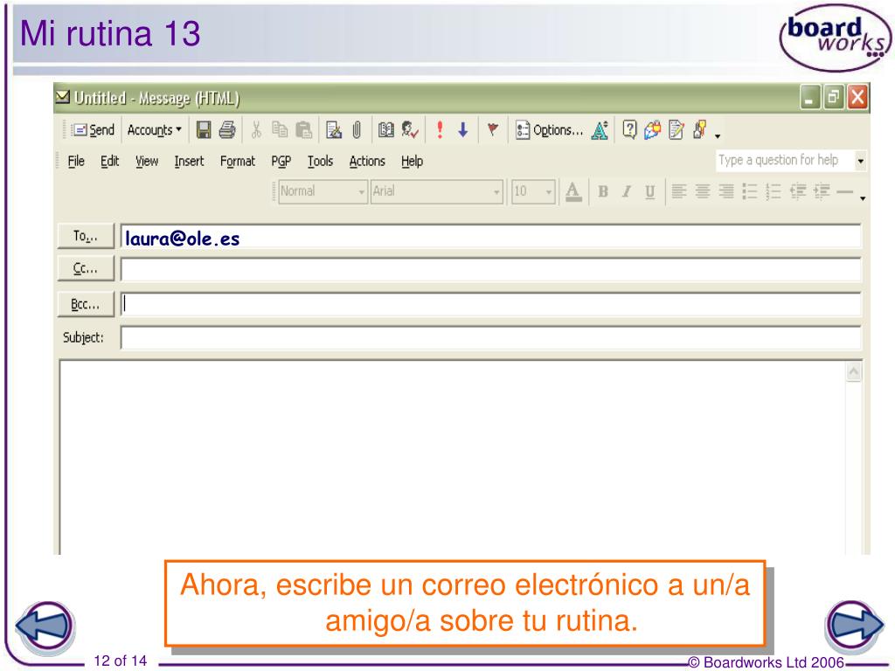The width and height of the screenshot is (895, 671).
Task: Click the Help question mark icon
Action: [x=629, y=130]
